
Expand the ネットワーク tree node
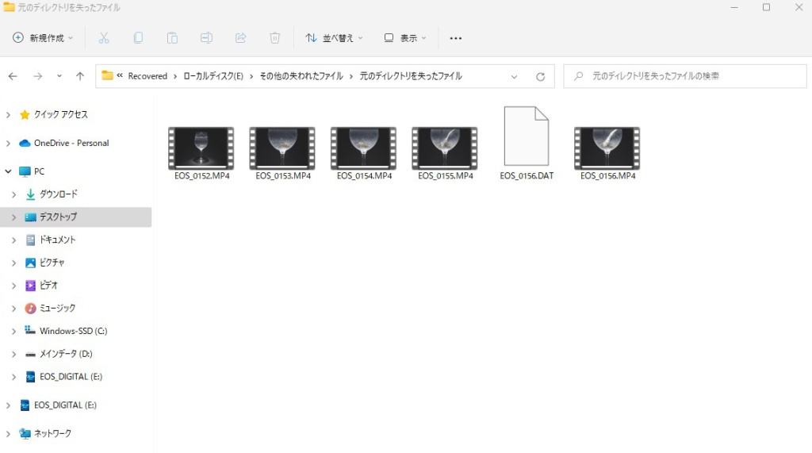[8, 433]
